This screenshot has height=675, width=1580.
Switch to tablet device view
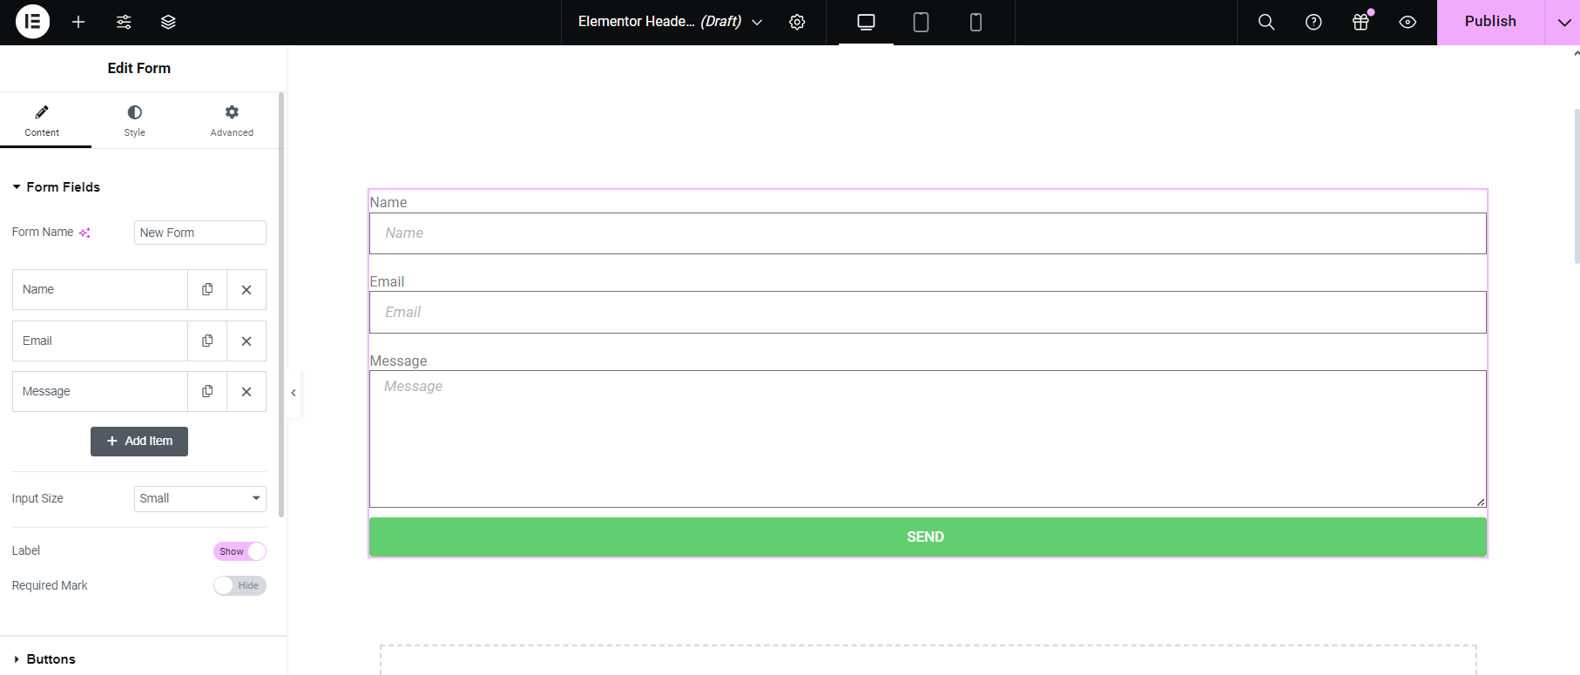(921, 22)
